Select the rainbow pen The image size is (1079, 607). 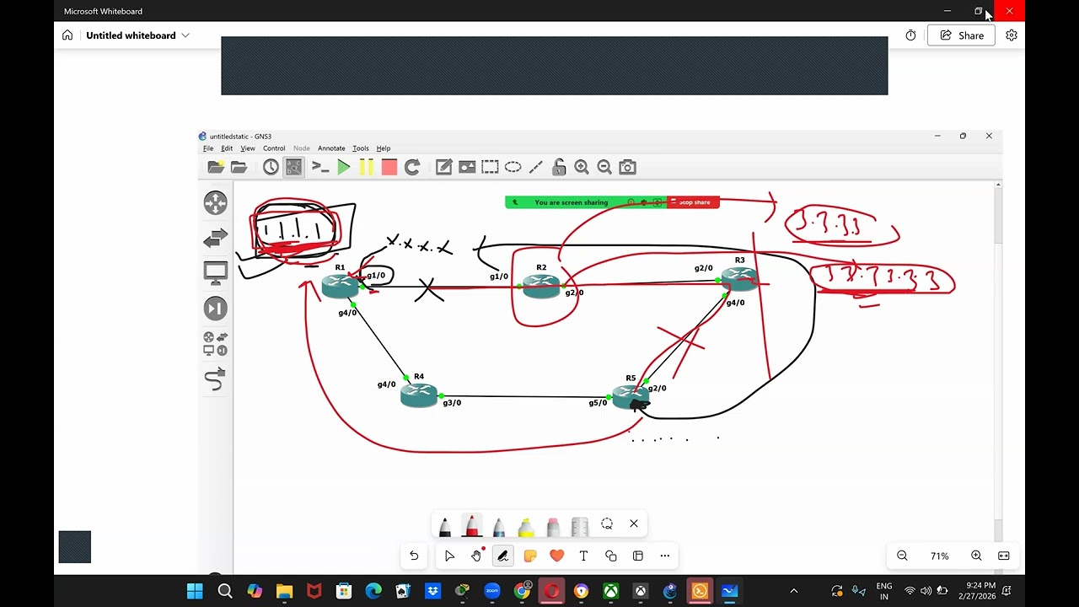click(499, 527)
